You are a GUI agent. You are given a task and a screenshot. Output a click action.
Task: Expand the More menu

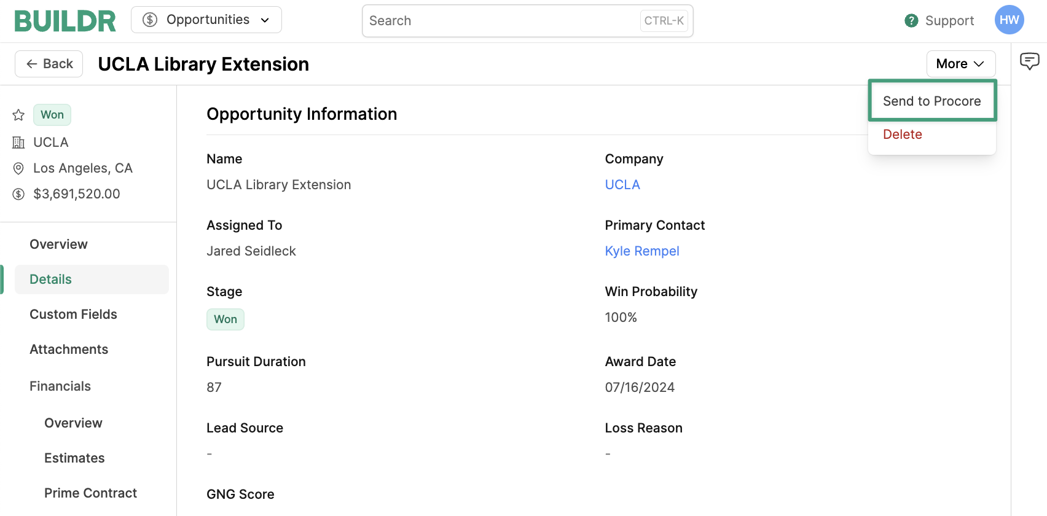[961, 64]
